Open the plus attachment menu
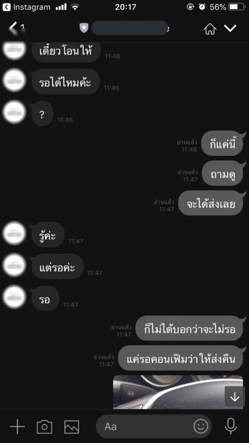This screenshot has width=249, height=443. [18, 426]
